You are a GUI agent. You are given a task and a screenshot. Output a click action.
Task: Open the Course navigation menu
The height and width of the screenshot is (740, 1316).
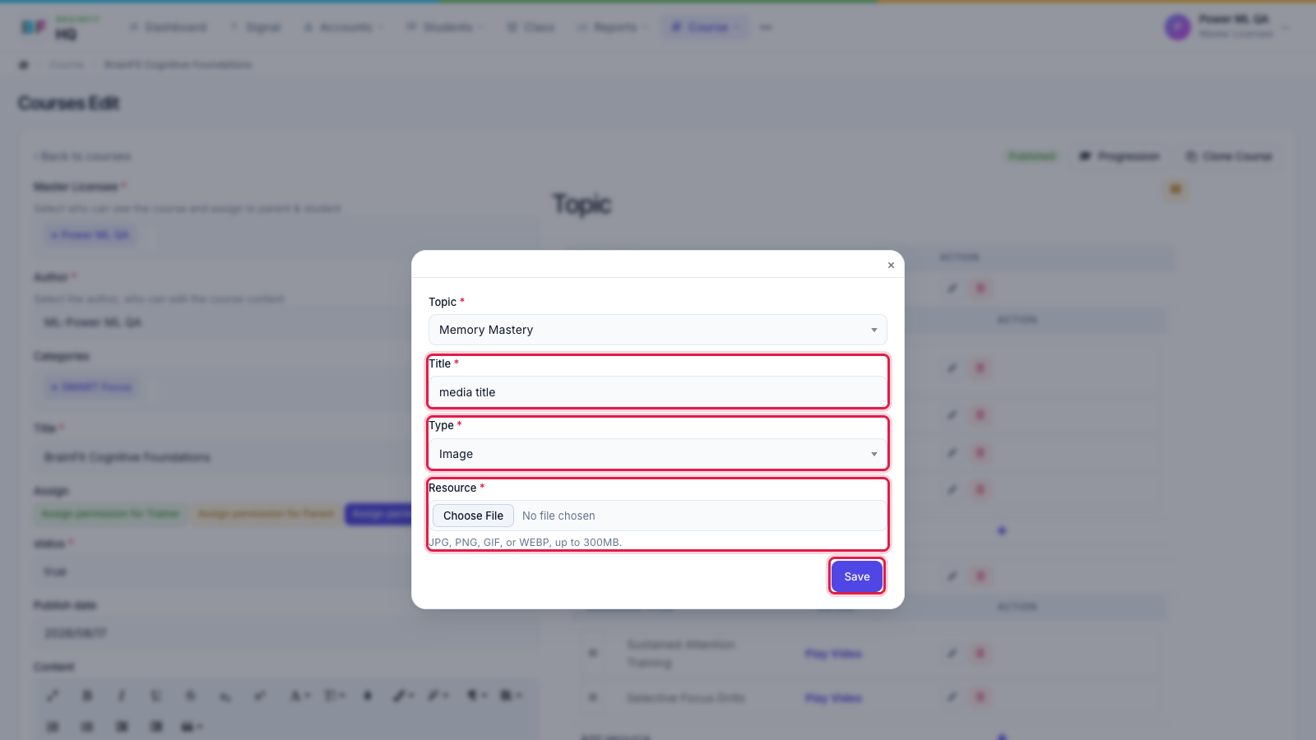click(x=705, y=27)
